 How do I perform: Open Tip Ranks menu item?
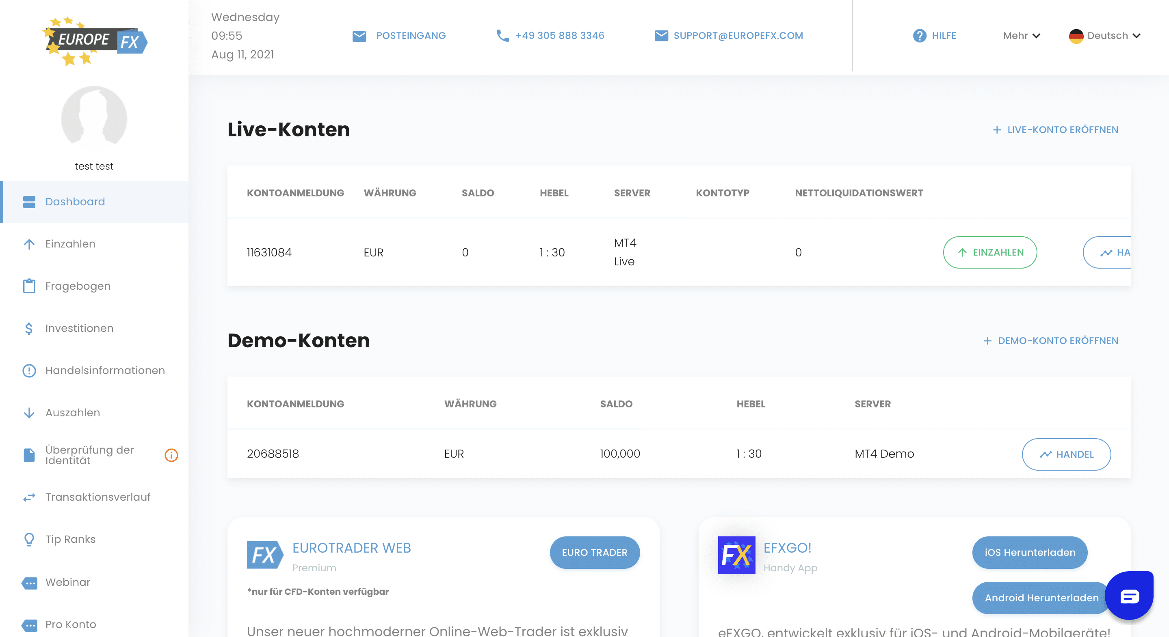(x=94, y=540)
